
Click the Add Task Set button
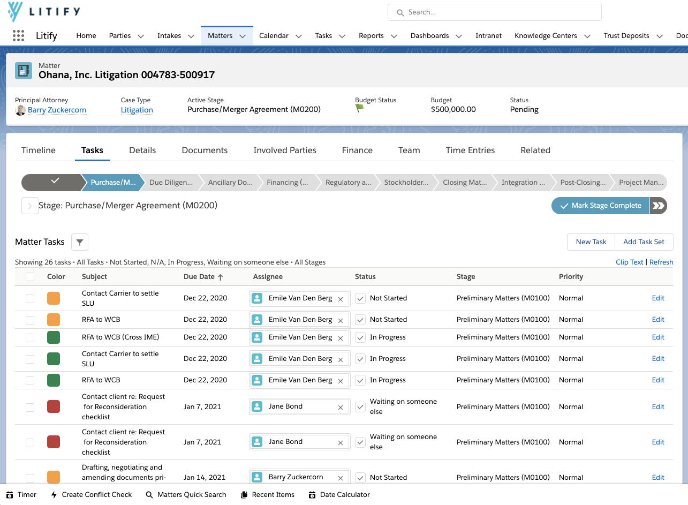click(644, 242)
